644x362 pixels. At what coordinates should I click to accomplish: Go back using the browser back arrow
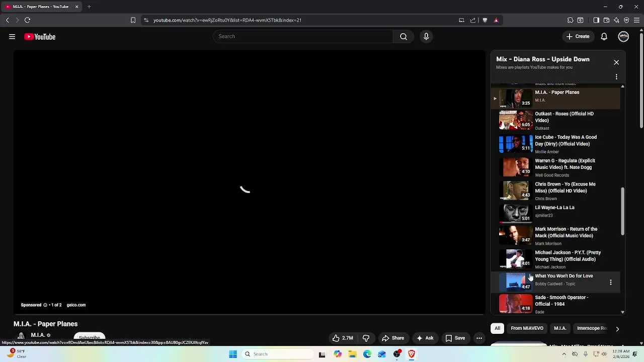[8, 20]
